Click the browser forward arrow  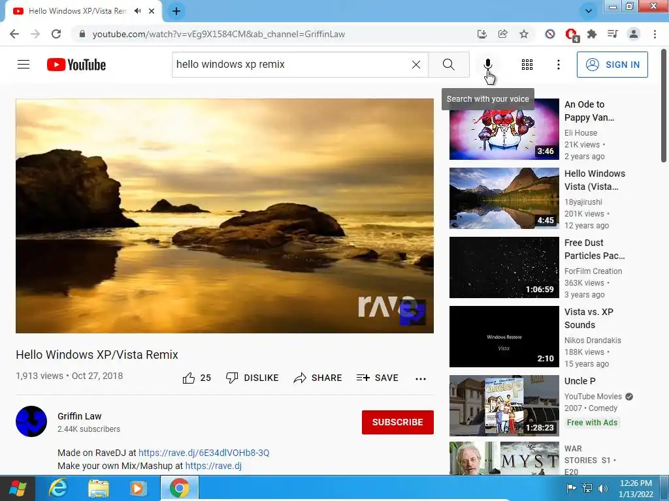pos(35,34)
